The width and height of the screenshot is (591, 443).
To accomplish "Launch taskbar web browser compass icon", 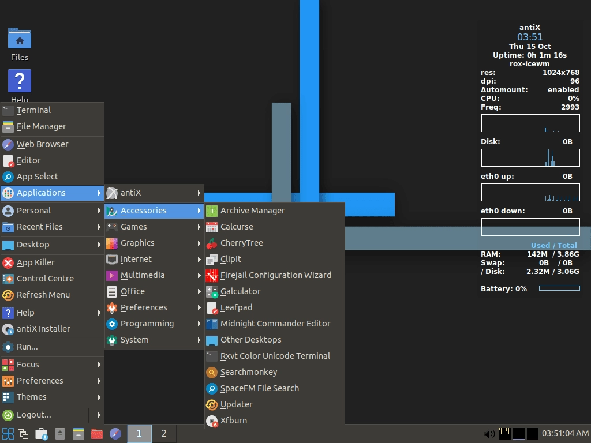I will 115,434.
